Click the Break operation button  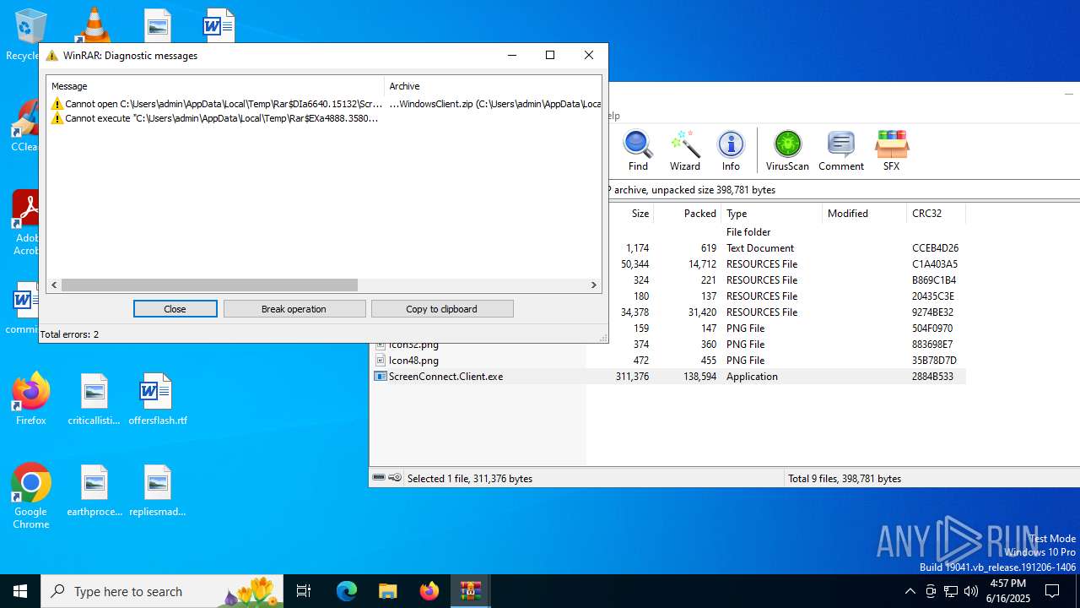(x=294, y=309)
